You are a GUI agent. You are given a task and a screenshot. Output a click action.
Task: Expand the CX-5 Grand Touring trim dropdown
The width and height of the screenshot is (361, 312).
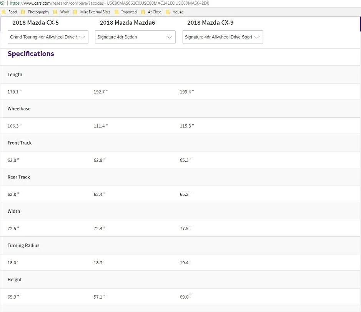(x=48, y=37)
